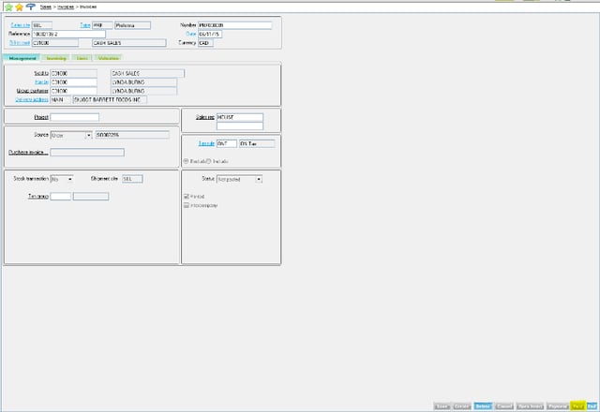Select the second tax radio button

(x=207, y=161)
